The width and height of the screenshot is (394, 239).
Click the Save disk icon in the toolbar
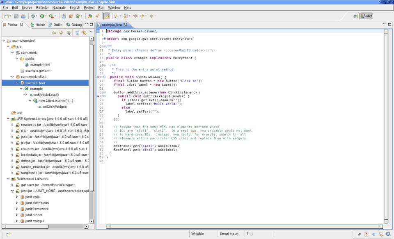click(16, 16)
